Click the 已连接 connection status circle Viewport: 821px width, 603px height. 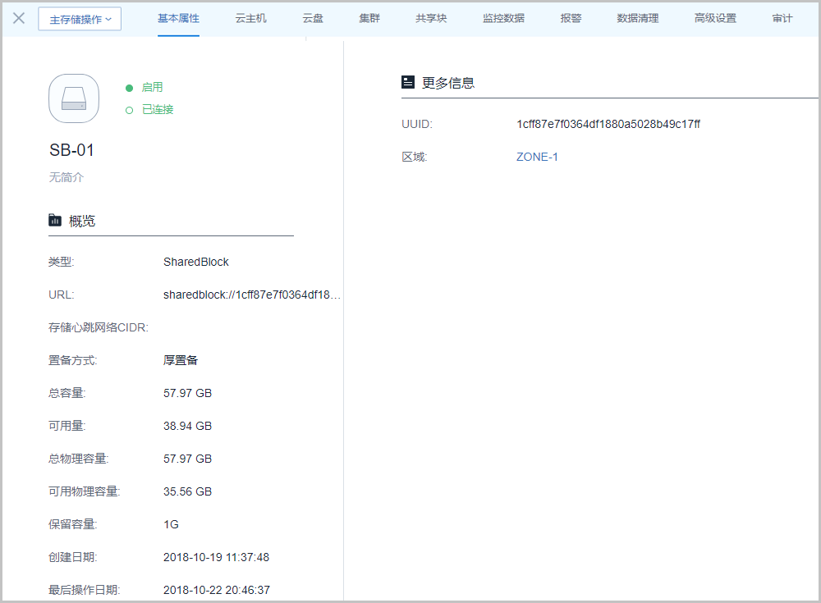[129, 110]
